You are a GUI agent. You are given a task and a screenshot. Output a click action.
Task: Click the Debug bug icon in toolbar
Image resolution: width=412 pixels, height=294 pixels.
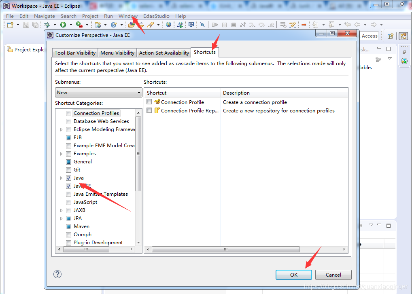pyautogui.click(x=47, y=25)
